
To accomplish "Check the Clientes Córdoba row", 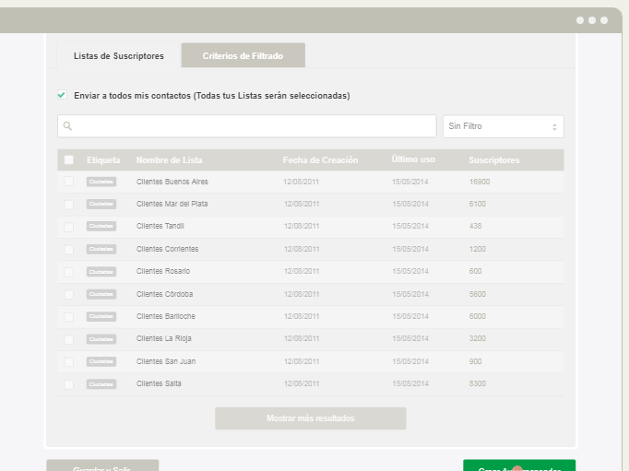I will (69, 294).
